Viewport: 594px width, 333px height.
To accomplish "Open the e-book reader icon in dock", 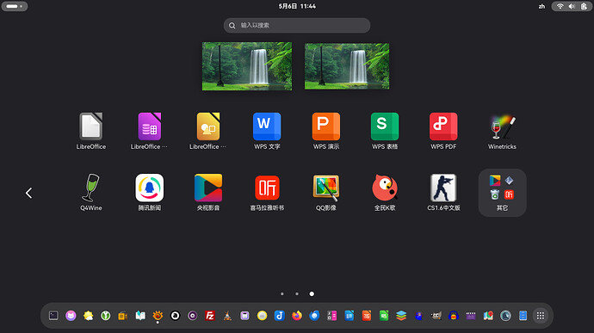I will (x=140, y=315).
